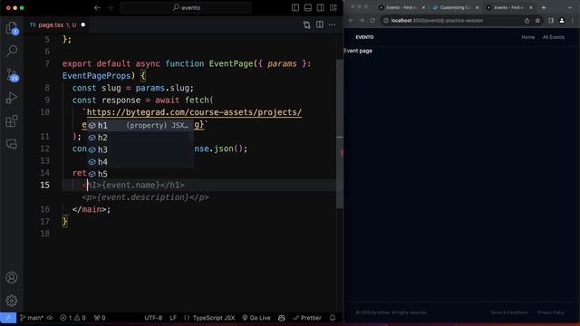
Task: Click the main* branch in status bar
Action: pyautogui.click(x=33, y=318)
